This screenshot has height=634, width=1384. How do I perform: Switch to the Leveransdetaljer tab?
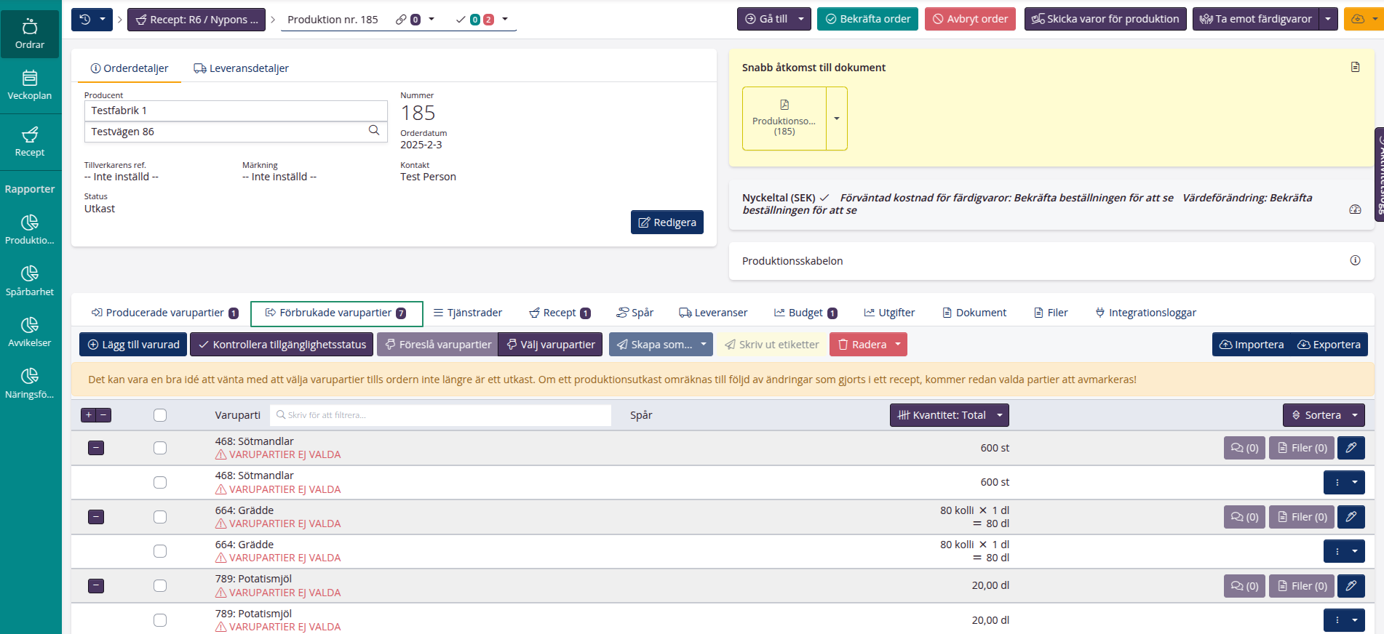tap(241, 68)
